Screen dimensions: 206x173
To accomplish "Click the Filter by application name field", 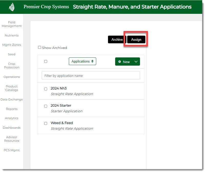I will [91, 76].
